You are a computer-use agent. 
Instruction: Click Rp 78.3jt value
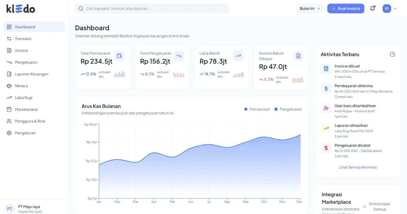[x=213, y=61]
